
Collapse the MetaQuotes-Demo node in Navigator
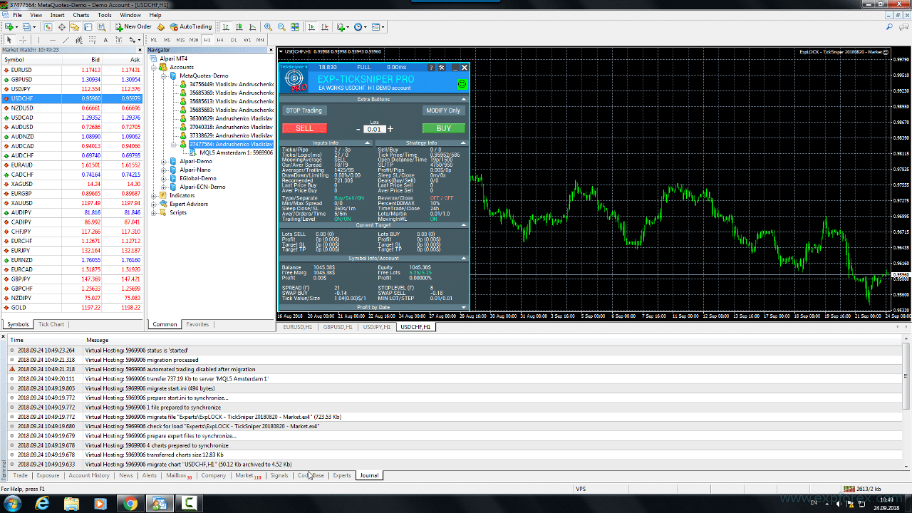coord(163,76)
